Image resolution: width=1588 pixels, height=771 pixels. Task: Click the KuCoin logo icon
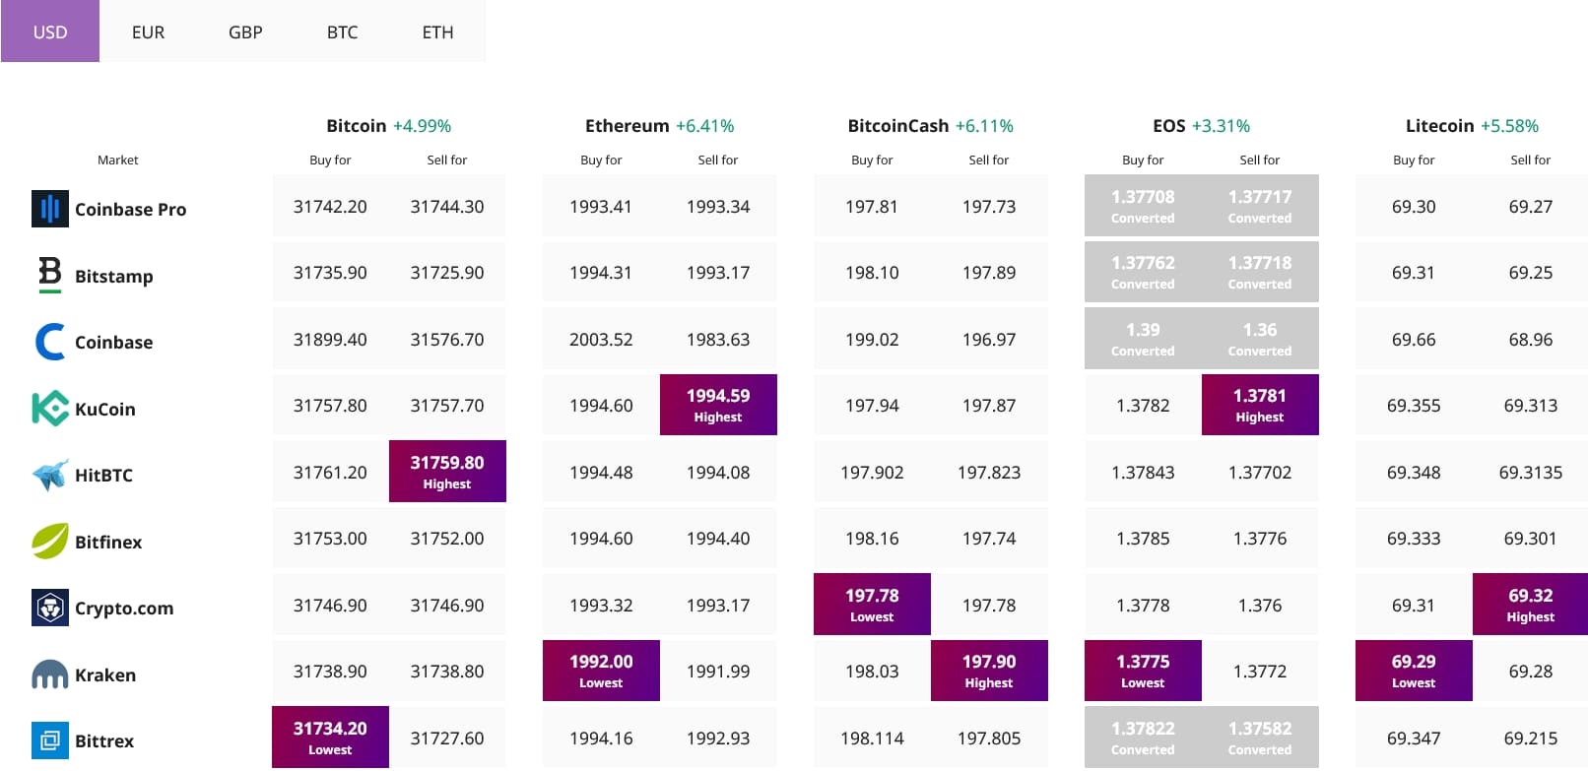(x=50, y=409)
